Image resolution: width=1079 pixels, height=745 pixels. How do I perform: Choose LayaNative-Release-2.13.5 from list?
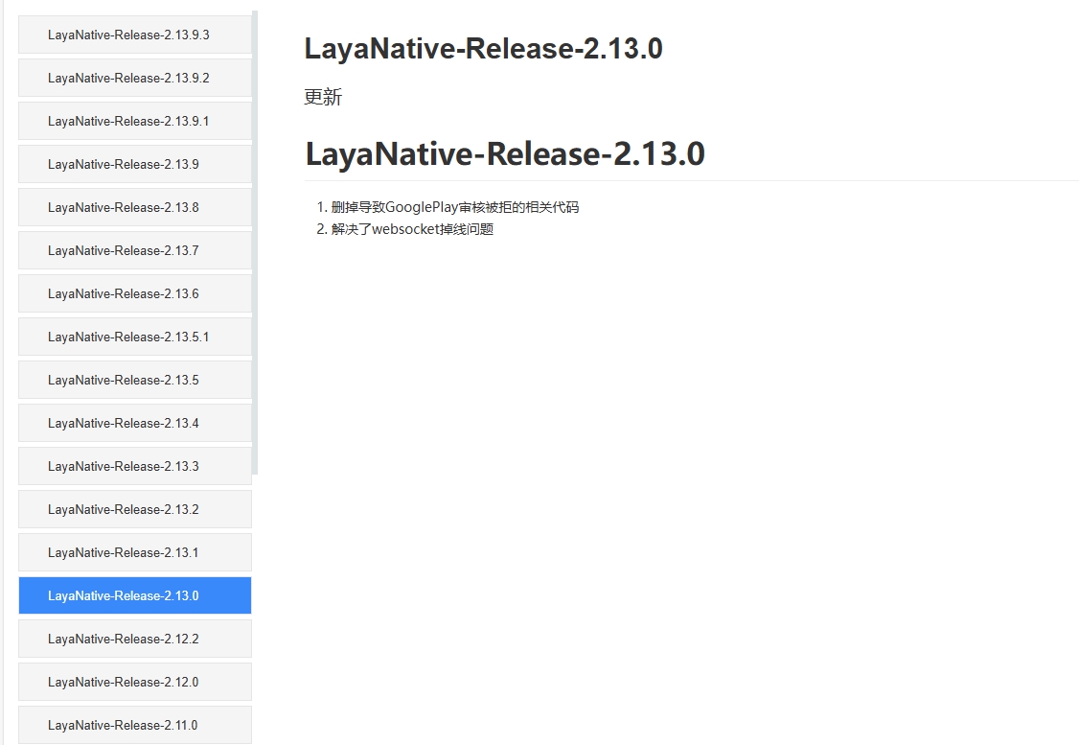pos(124,380)
